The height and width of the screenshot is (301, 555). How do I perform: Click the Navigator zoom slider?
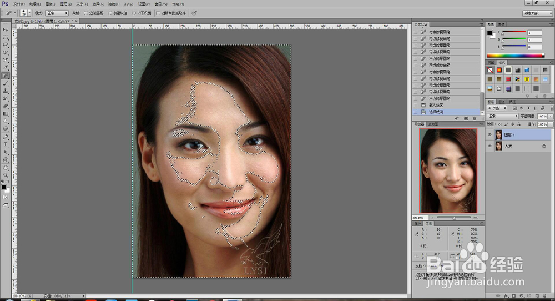pos(454,218)
